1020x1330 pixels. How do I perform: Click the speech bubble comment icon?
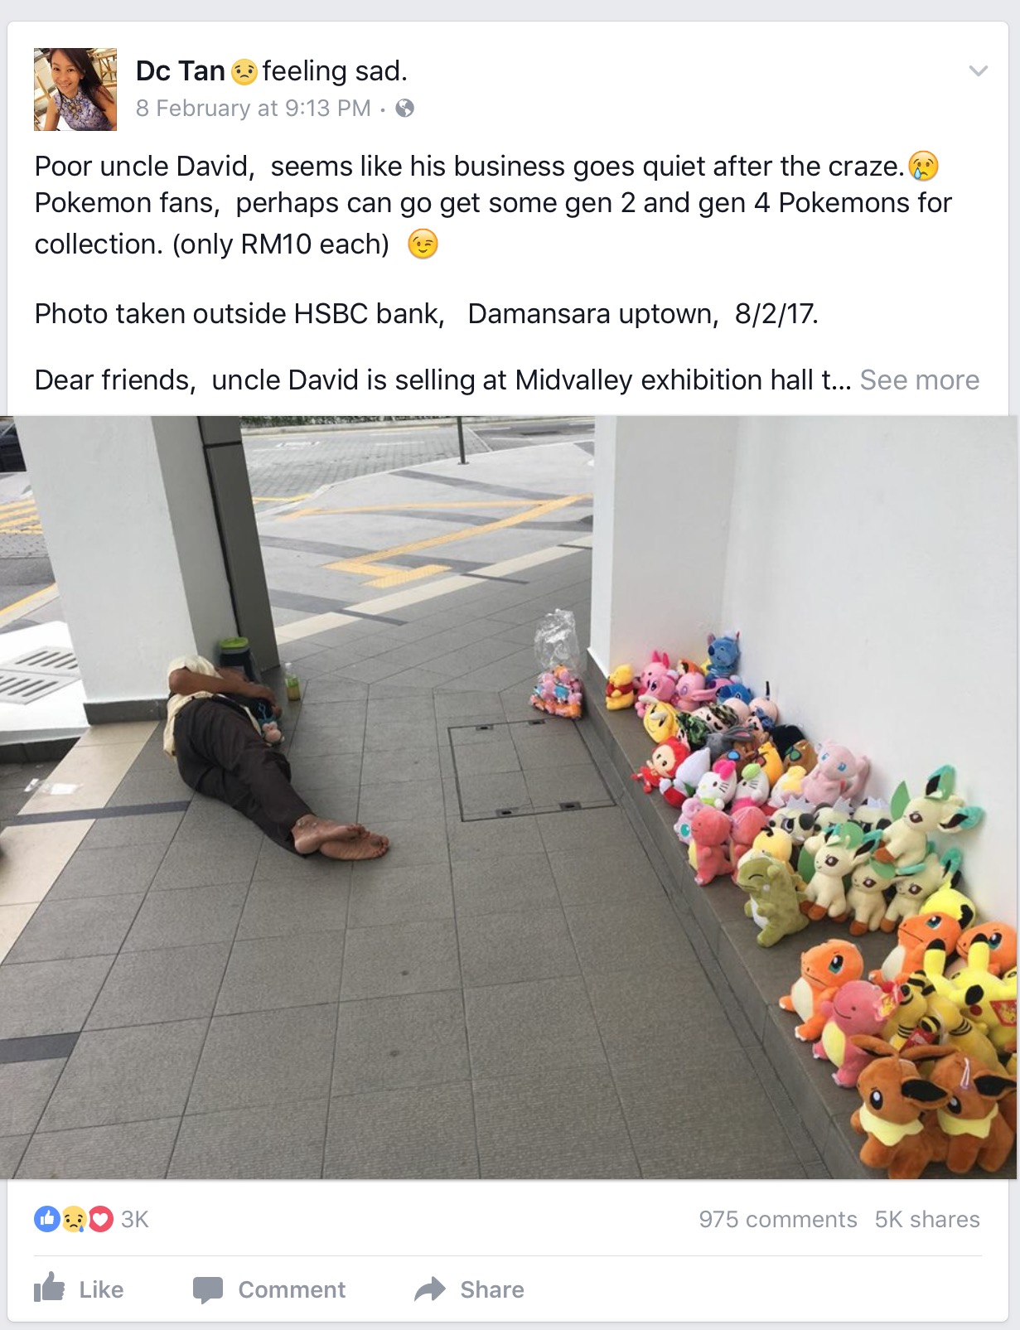pos(208,1290)
